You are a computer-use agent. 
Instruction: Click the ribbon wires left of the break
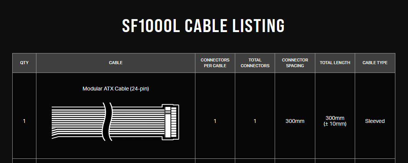coord(78,121)
